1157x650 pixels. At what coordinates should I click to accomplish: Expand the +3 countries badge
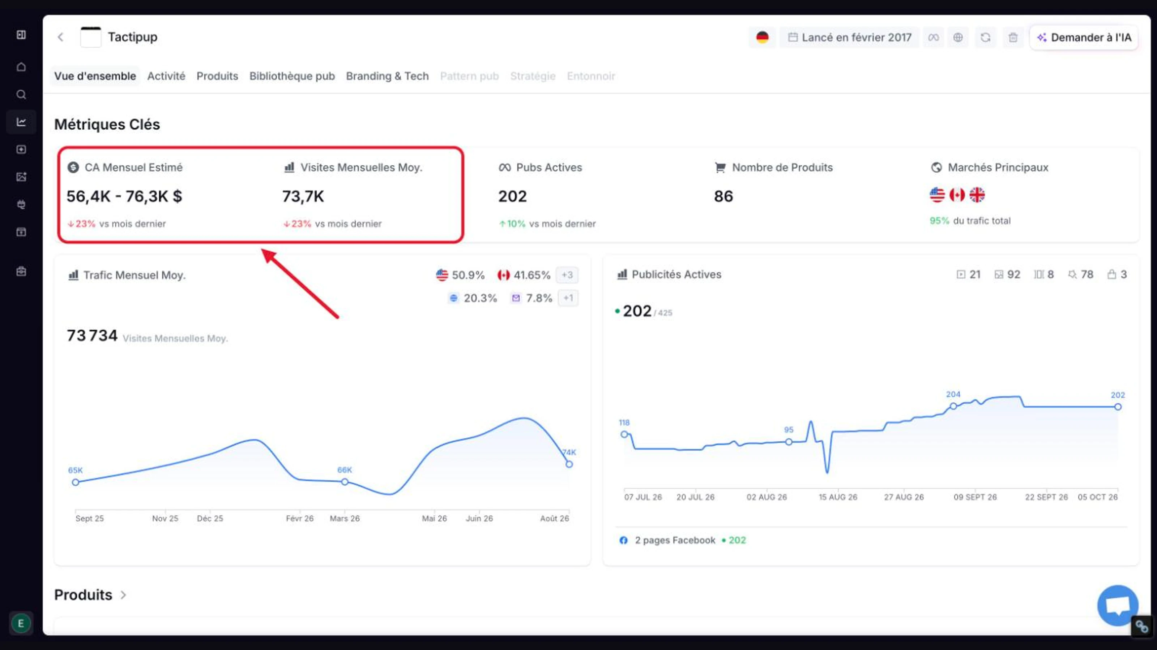(x=567, y=275)
